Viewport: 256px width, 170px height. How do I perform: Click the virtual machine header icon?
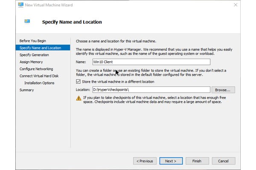[27, 21]
